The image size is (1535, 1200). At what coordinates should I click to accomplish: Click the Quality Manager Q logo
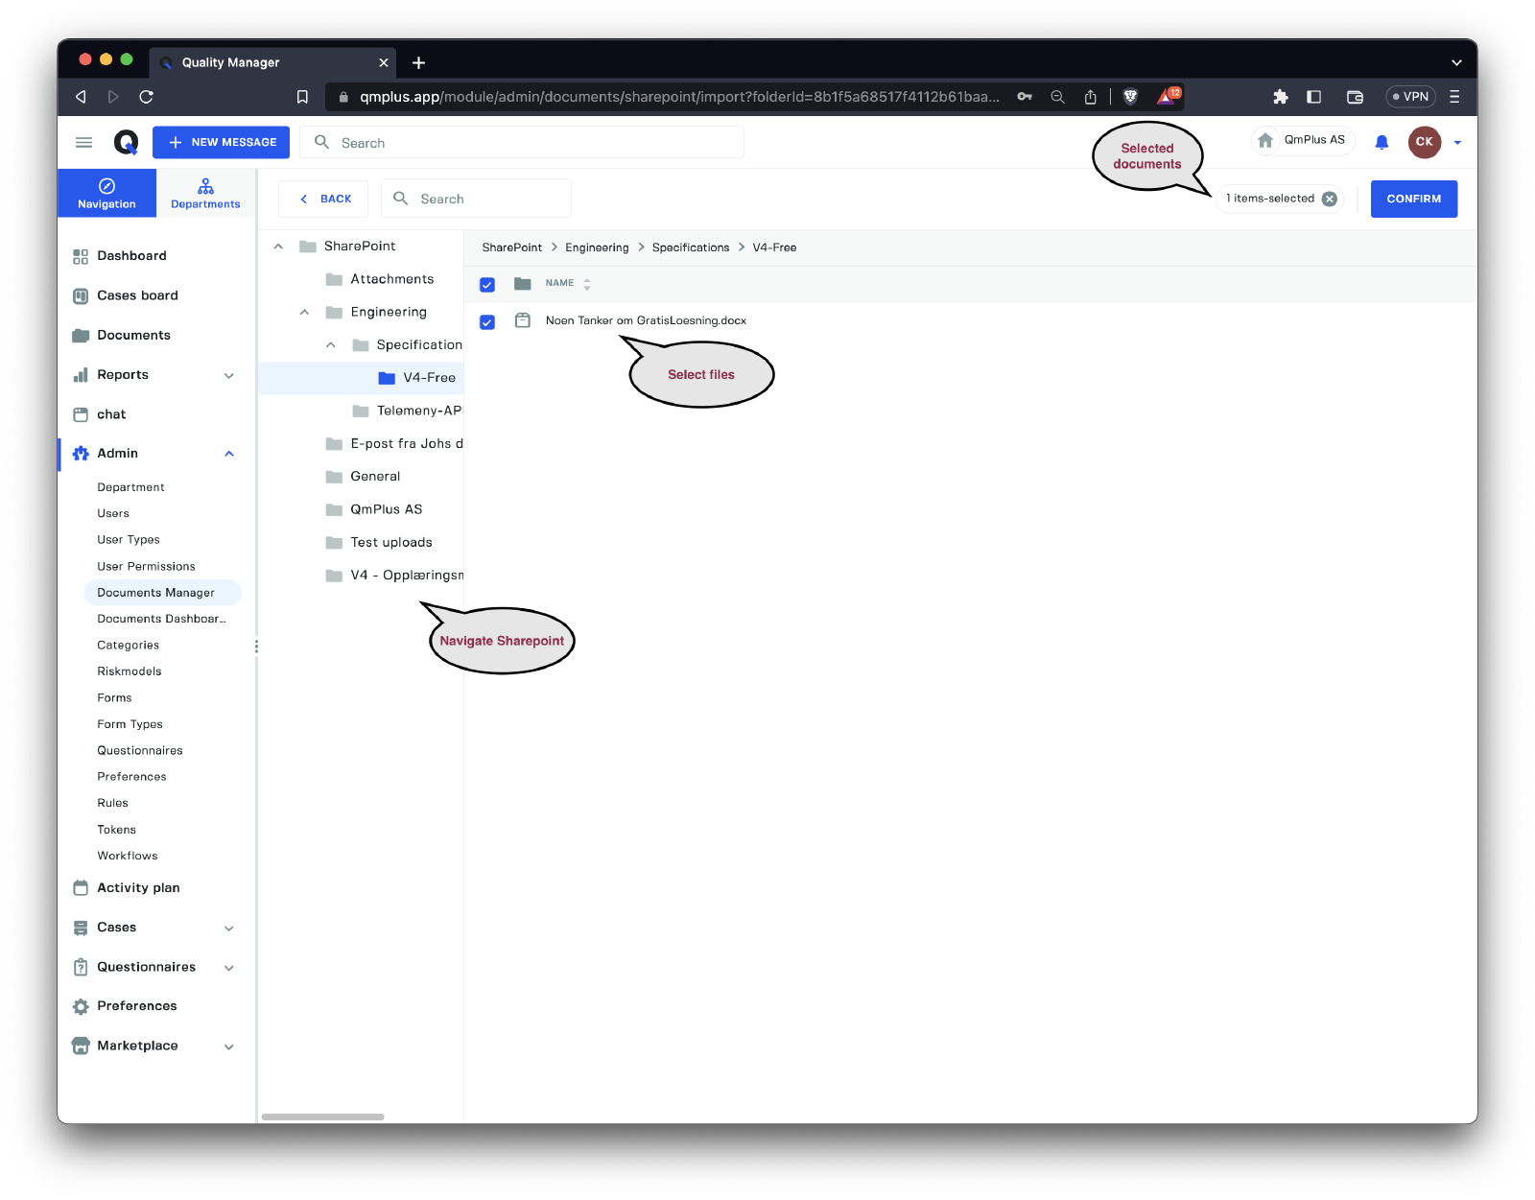point(126,142)
